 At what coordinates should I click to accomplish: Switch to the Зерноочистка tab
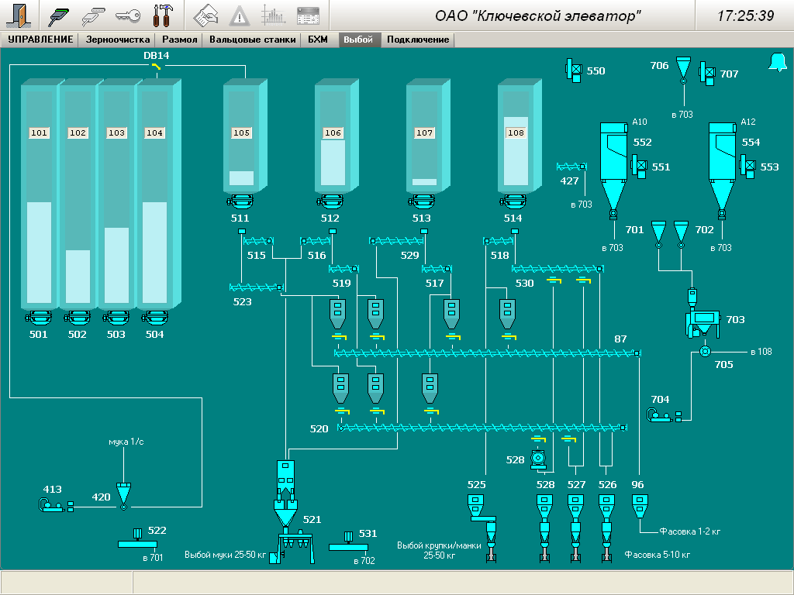(118, 40)
